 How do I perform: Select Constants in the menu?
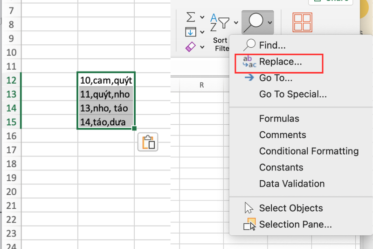[301, 167]
